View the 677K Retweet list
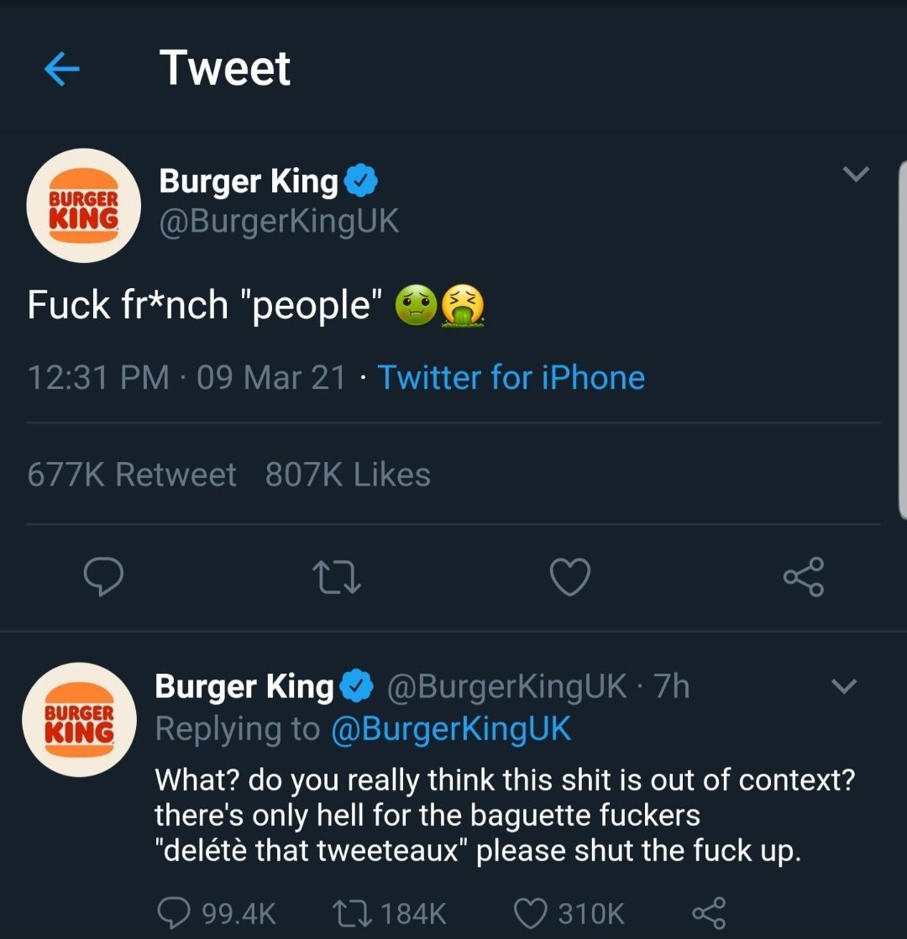Image resolution: width=907 pixels, height=939 pixels. [132, 475]
